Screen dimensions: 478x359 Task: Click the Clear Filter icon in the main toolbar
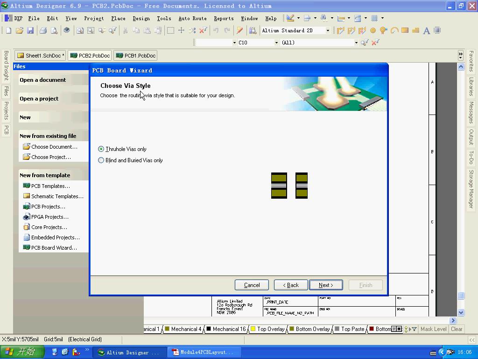coord(203,30)
